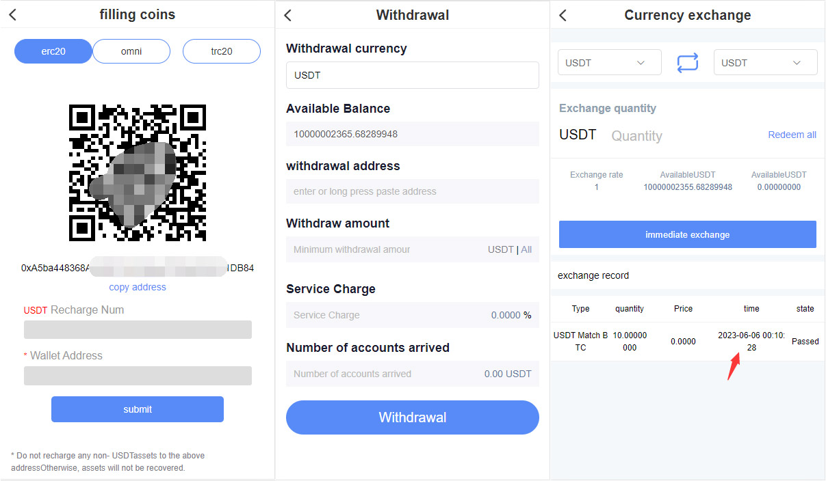Screen dimensions: 826x481
Task: Focus the withdrawal address input field
Action: tap(412, 191)
